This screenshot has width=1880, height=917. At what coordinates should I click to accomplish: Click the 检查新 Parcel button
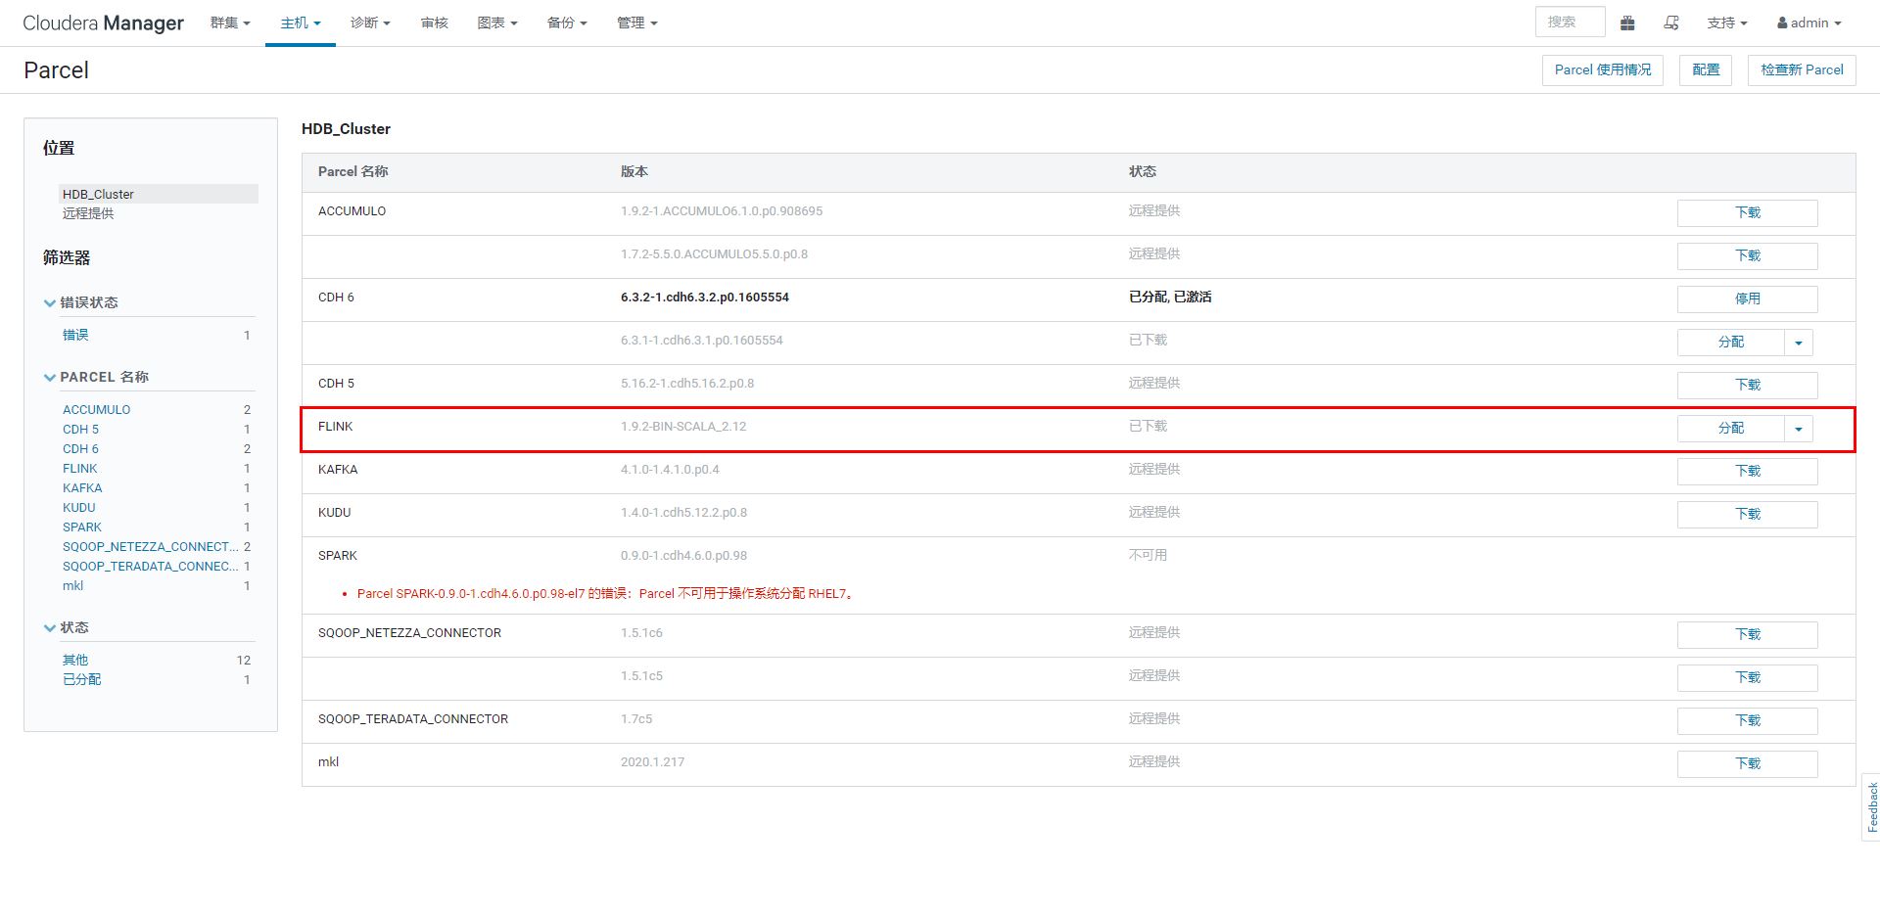1801,69
